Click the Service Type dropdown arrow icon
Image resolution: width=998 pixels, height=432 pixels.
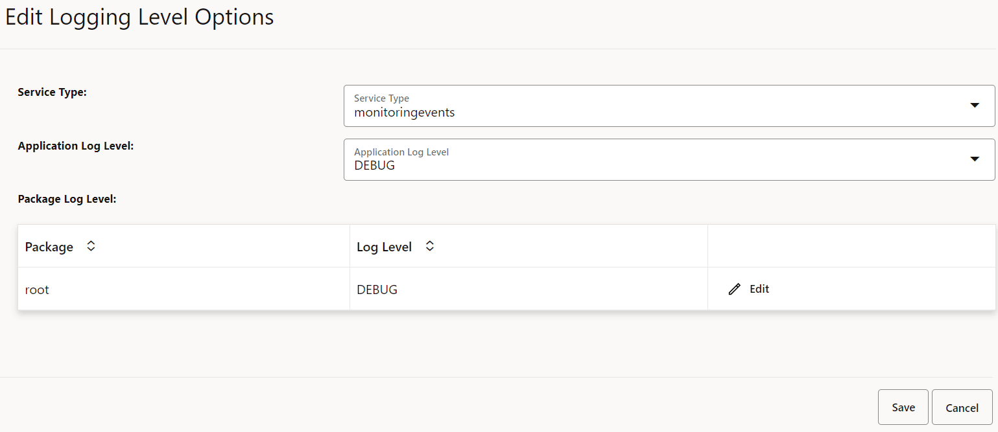click(975, 104)
